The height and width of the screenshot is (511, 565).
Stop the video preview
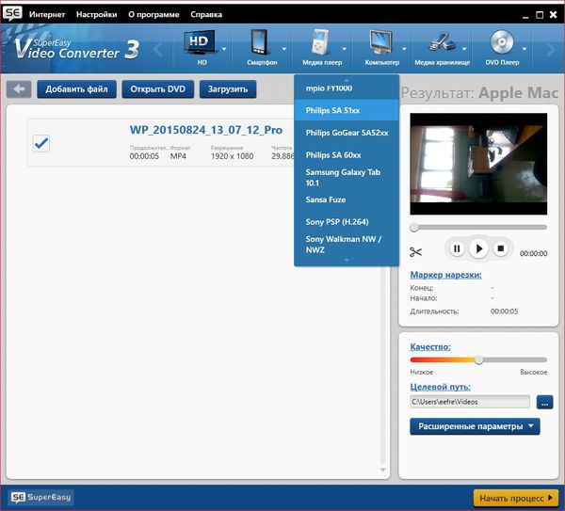(501, 249)
